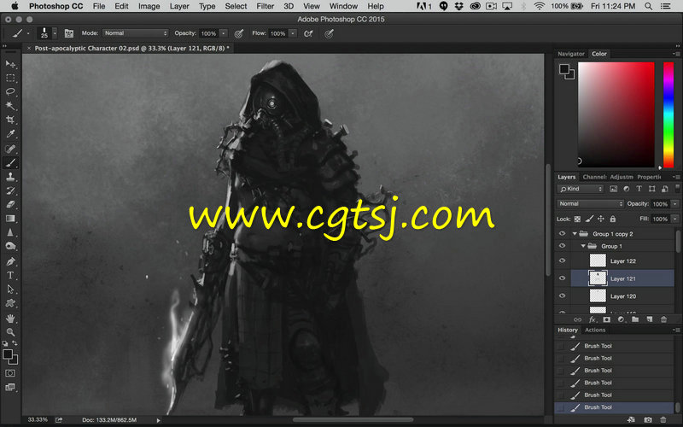Screen dimensions: 683x427
Task: Select the Clone Stamp tool
Action: click(x=10, y=177)
